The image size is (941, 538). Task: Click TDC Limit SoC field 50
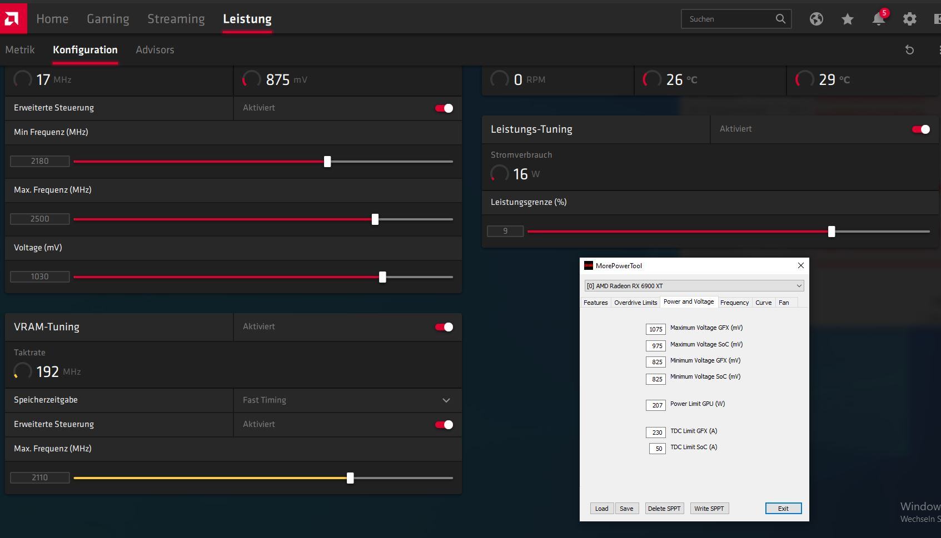658,449
